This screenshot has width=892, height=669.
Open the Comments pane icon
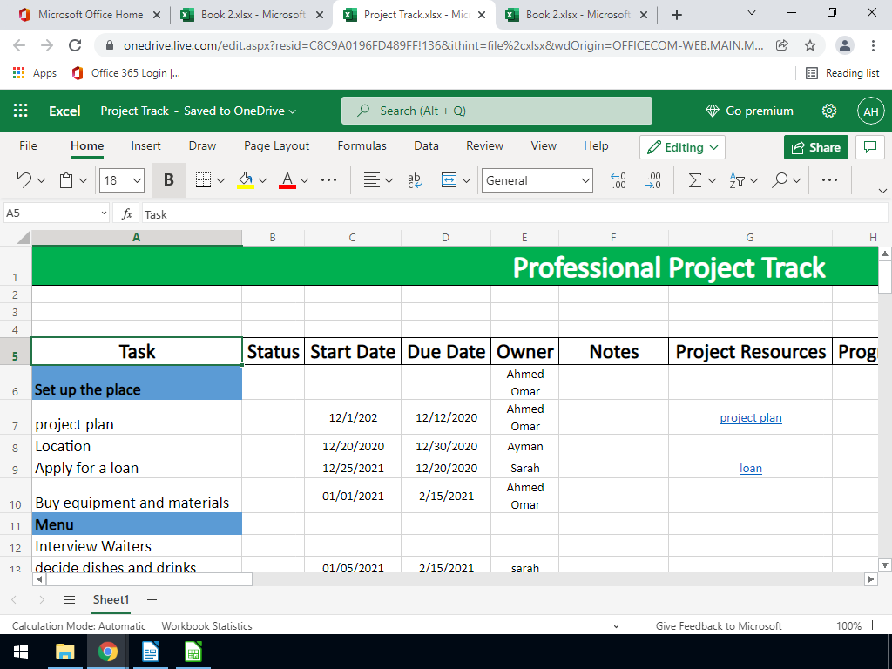pyautogui.click(x=869, y=147)
